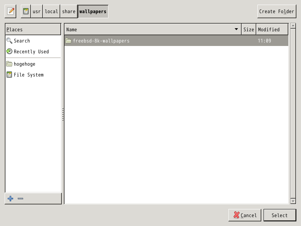Sort by the Modified column header
This screenshot has width=301, height=226.
(272, 29)
